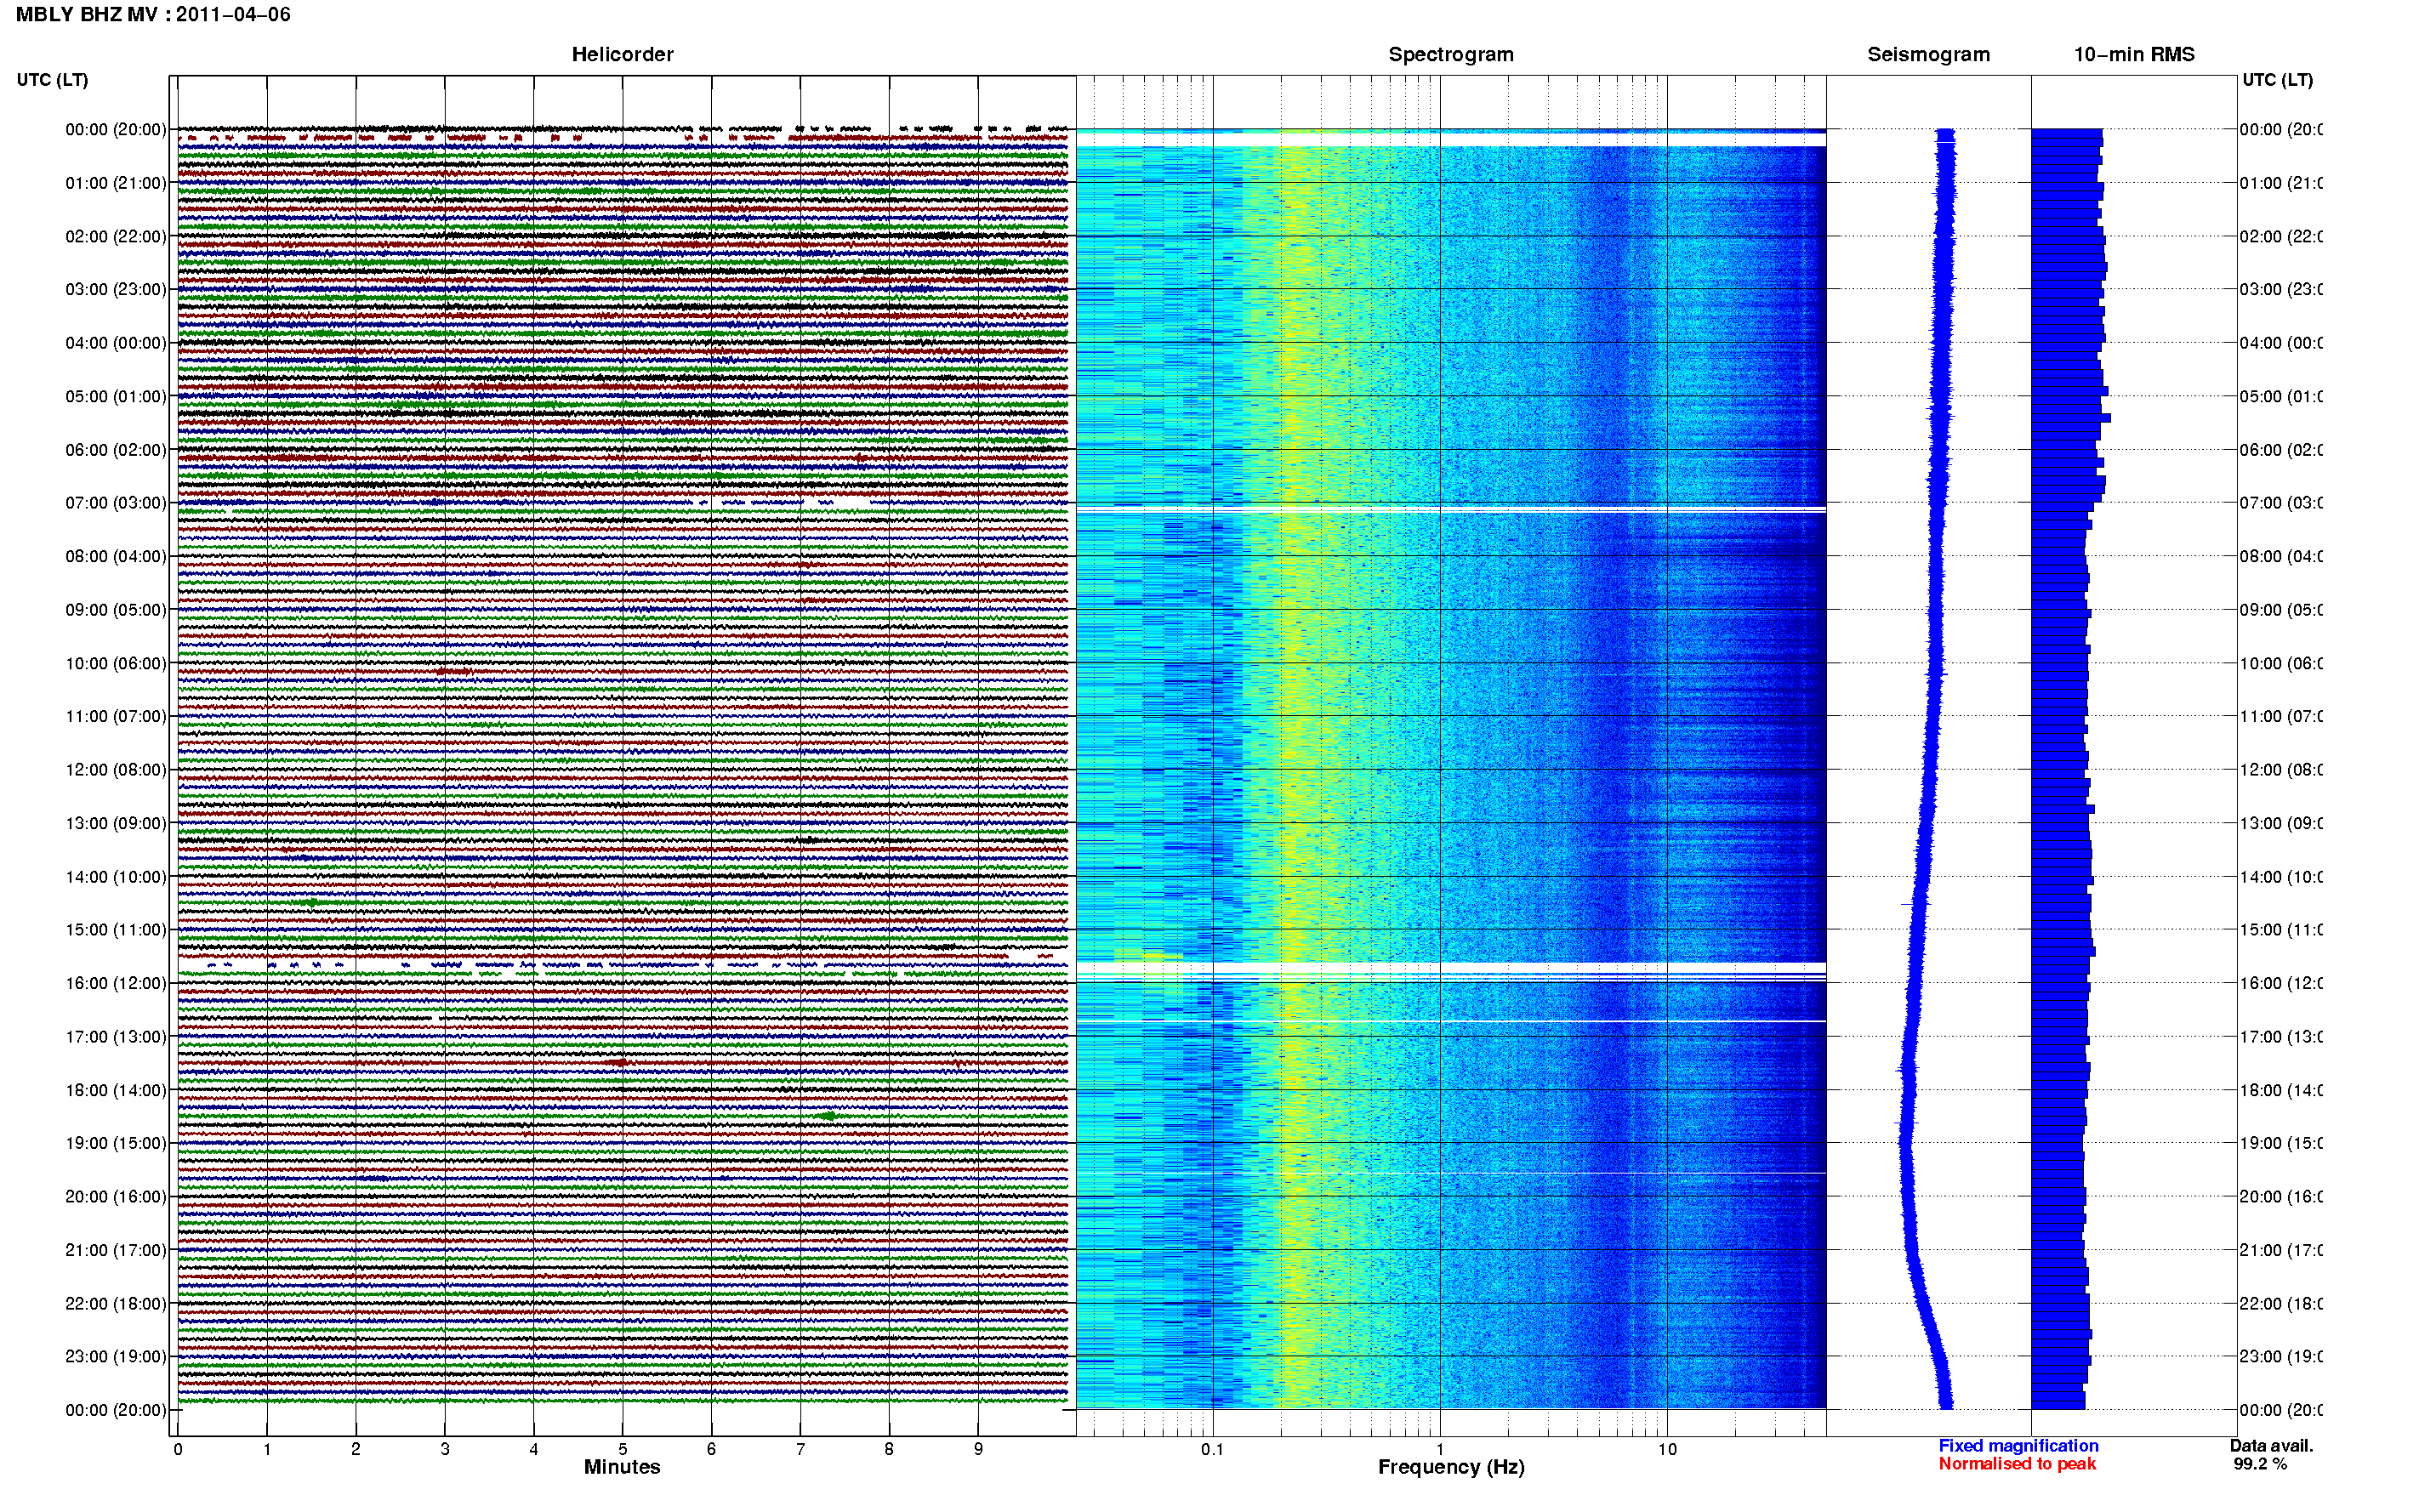Click the left '18:00 (14:00)' time label
Screen dimensions: 2419x1512
116,1090
